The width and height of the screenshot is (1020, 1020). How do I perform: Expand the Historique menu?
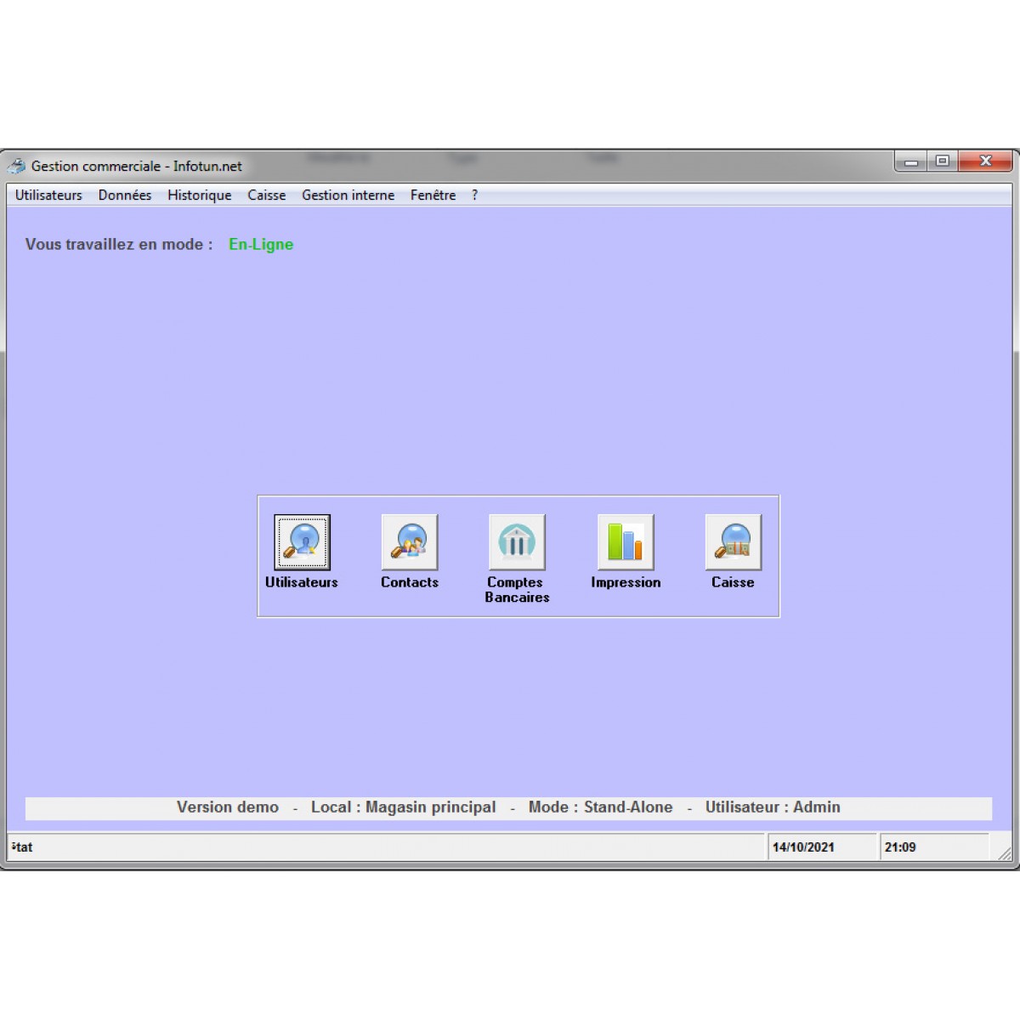[x=199, y=195]
